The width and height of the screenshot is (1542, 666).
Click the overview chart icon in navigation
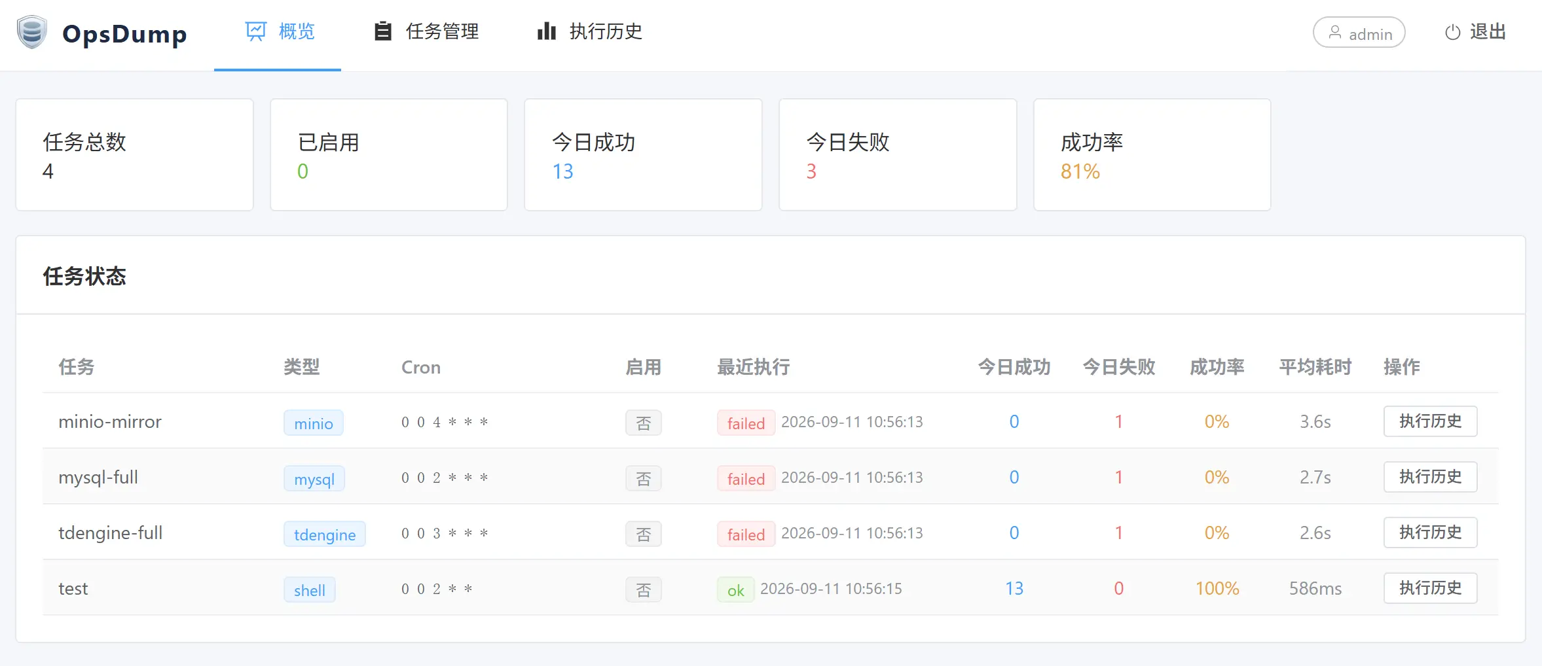tap(256, 31)
